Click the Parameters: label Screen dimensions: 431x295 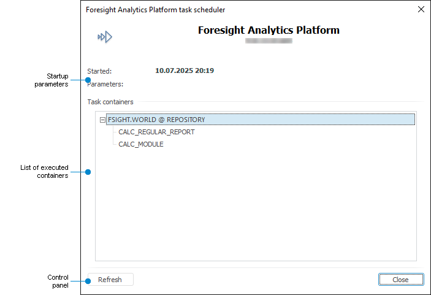(105, 84)
